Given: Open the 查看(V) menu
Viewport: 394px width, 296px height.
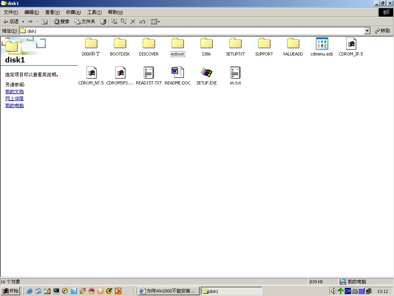Looking at the screenshot, I should pyautogui.click(x=52, y=12).
